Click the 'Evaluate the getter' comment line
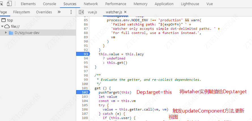 (x=149, y=80)
